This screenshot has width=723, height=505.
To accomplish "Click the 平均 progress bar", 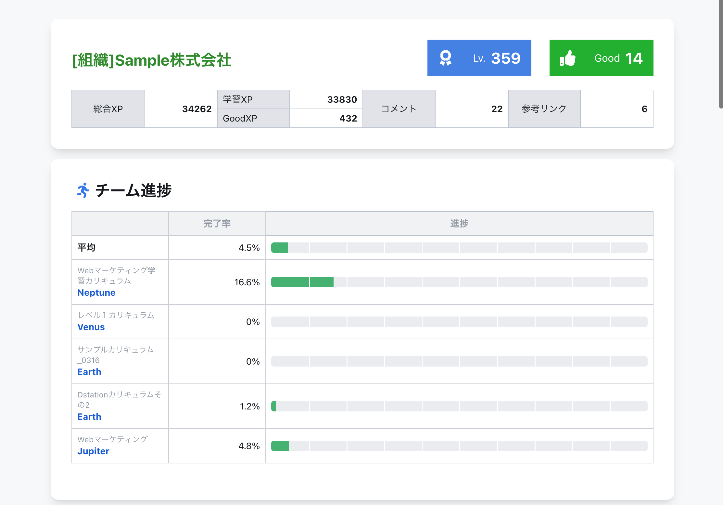I will (459, 248).
